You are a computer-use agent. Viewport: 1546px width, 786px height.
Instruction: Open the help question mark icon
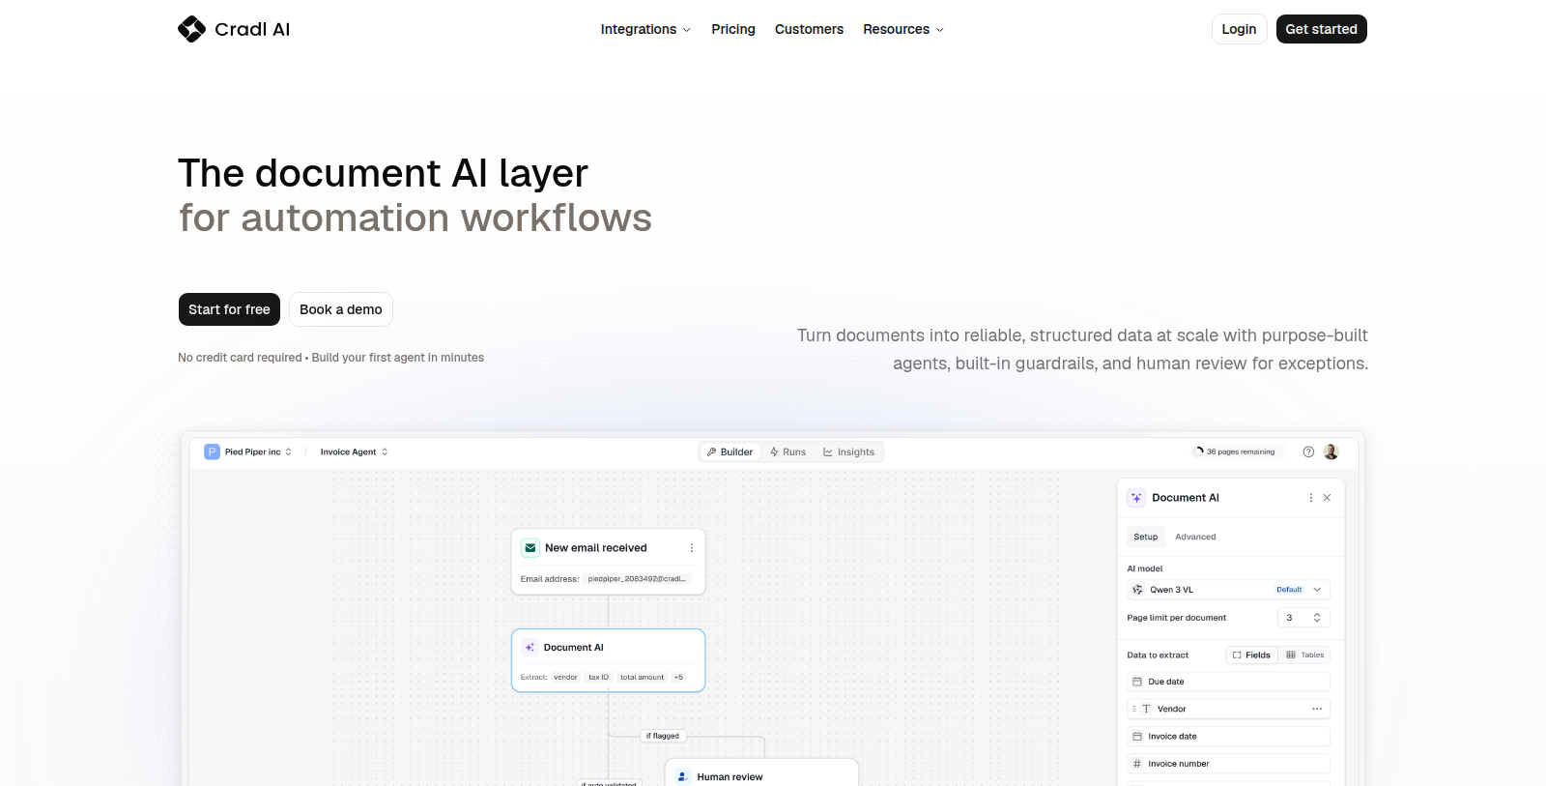point(1308,451)
